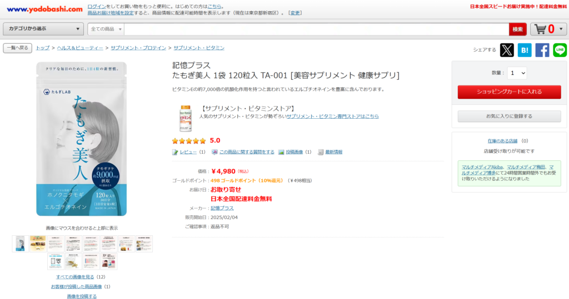Share via Hatena Bookmark B! icon
The width and height of the screenshot is (569, 299).
pyautogui.click(x=525, y=50)
